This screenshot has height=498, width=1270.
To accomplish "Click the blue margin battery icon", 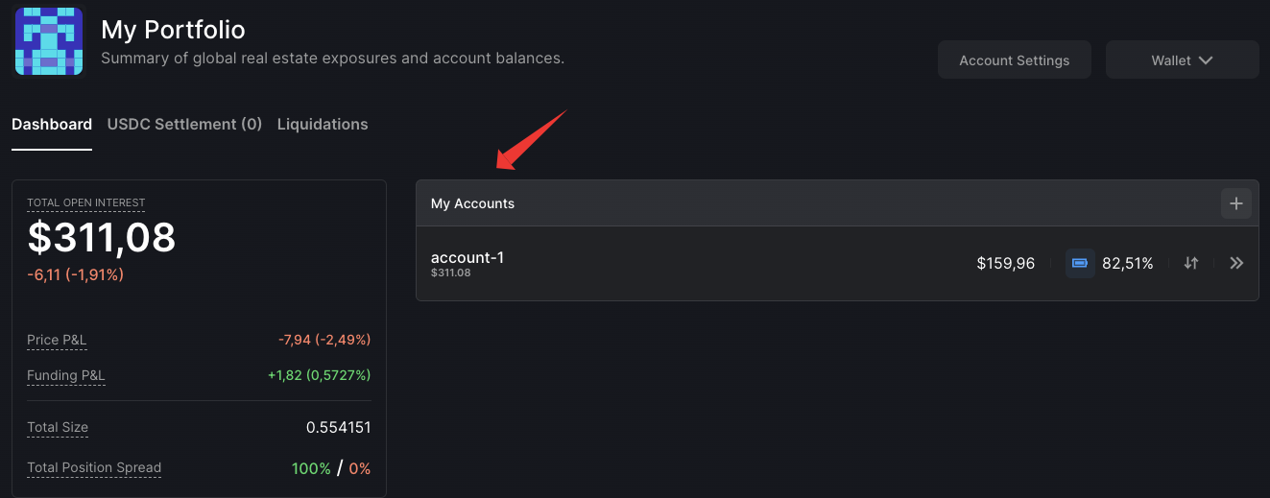I will pyautogui.click(x=1080, y=263).
